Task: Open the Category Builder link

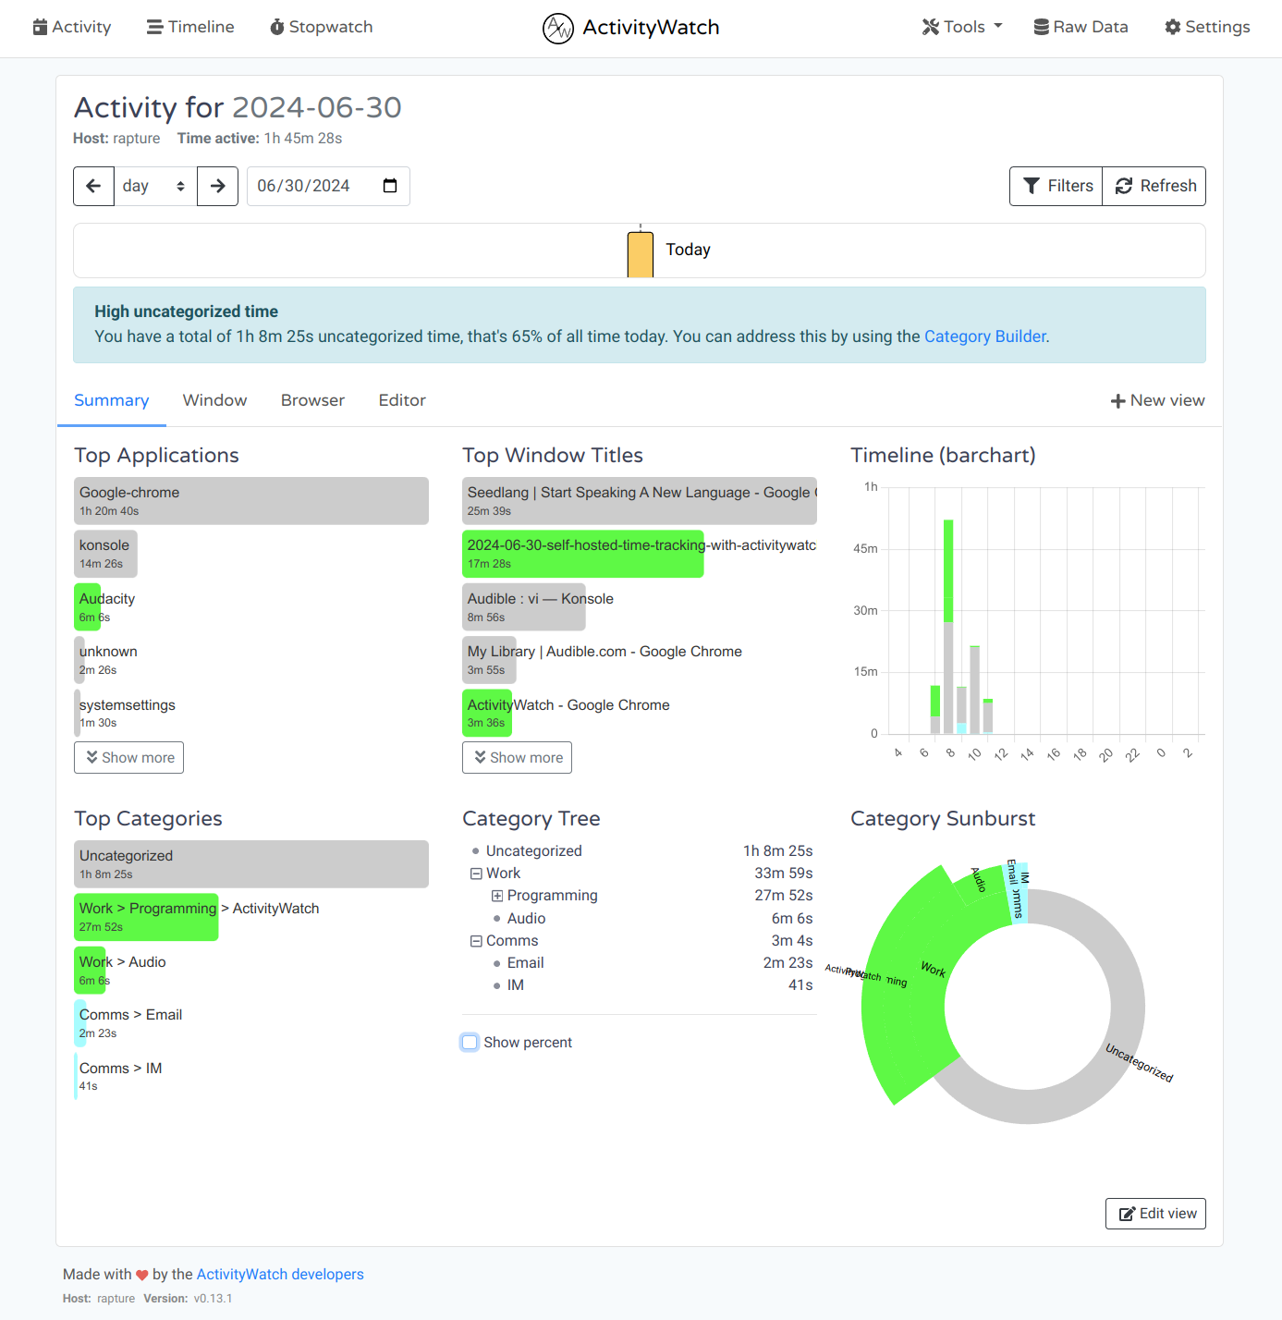Action: click(985, 336)
